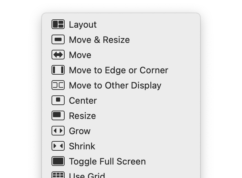Select the "Move & Resize" label
242x178 pixels.
point(99,40)
